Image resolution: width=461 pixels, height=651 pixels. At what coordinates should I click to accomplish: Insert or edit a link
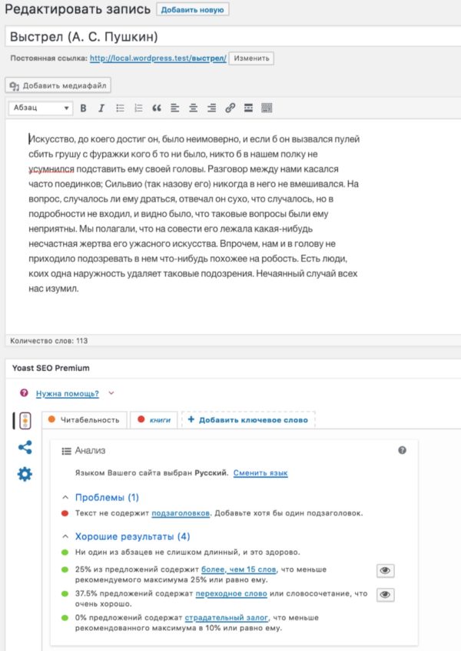click(x=230, y=108)
